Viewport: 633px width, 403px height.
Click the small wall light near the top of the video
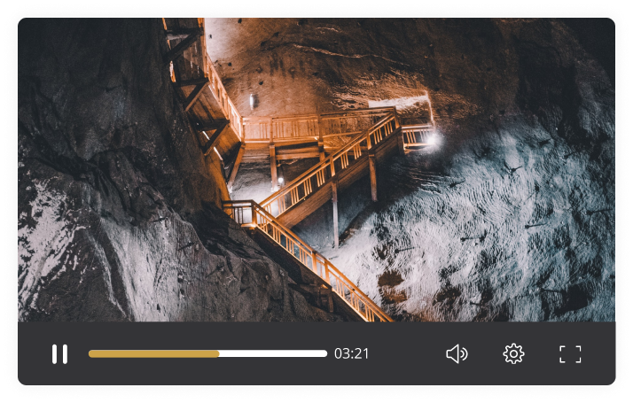(253, 100)
